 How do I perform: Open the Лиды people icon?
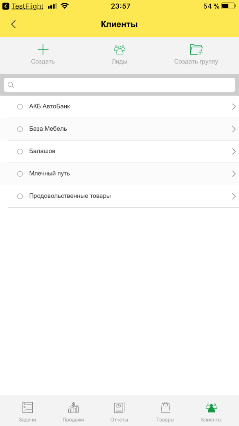(x=120, y=50)
